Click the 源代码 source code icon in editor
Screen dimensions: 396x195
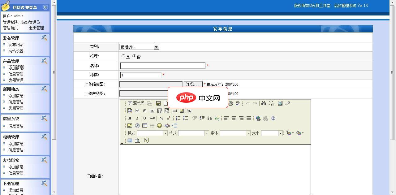click(130, 103)
